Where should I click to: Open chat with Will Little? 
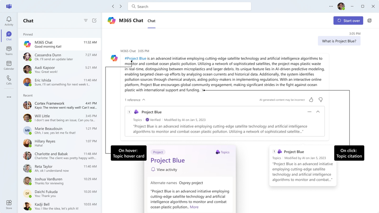[60, 118]
